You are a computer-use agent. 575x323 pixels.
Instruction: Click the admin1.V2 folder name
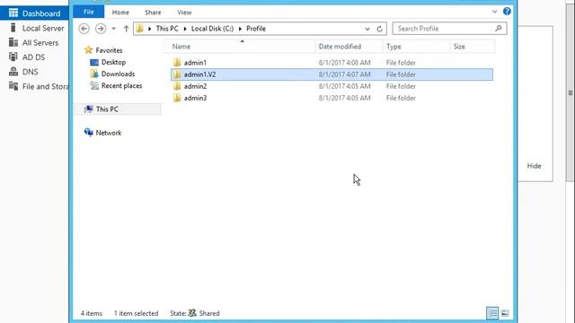pyautogui.click(x=199, y=74)
